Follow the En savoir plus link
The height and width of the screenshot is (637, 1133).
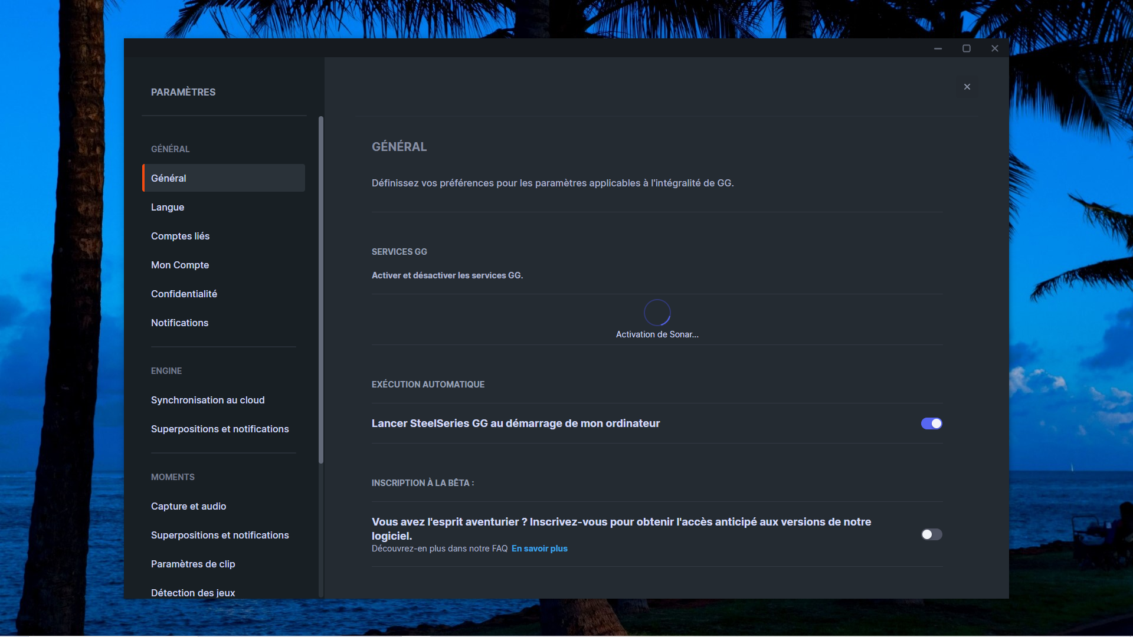[x=539, y=549]
